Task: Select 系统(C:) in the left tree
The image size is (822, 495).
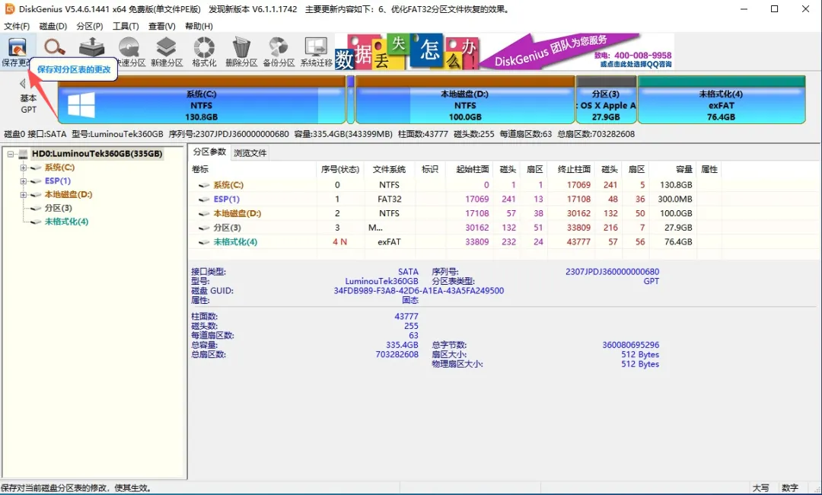Action: [59, 168]
